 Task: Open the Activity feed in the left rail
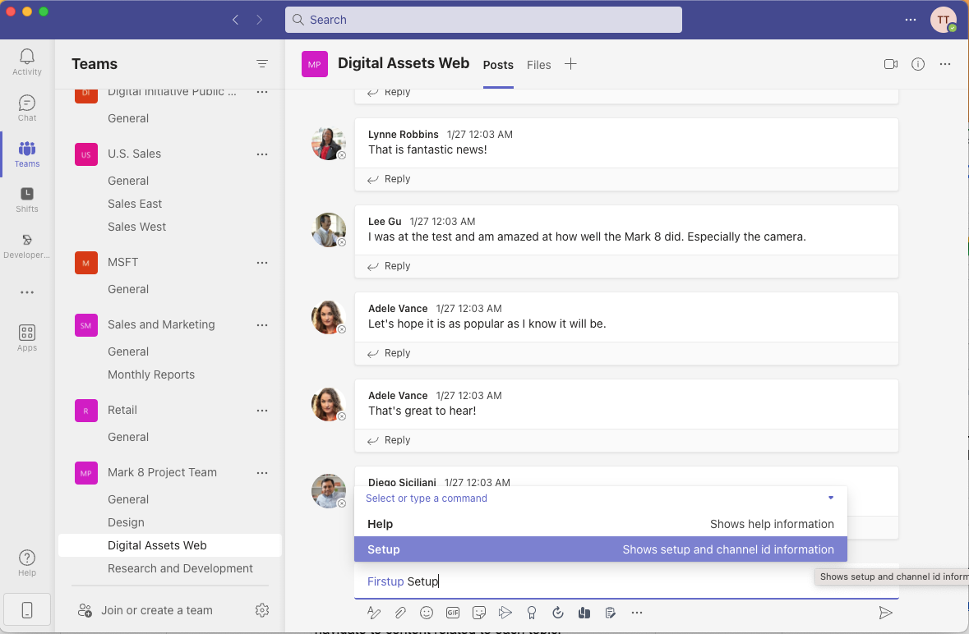[x=26, y=62]
